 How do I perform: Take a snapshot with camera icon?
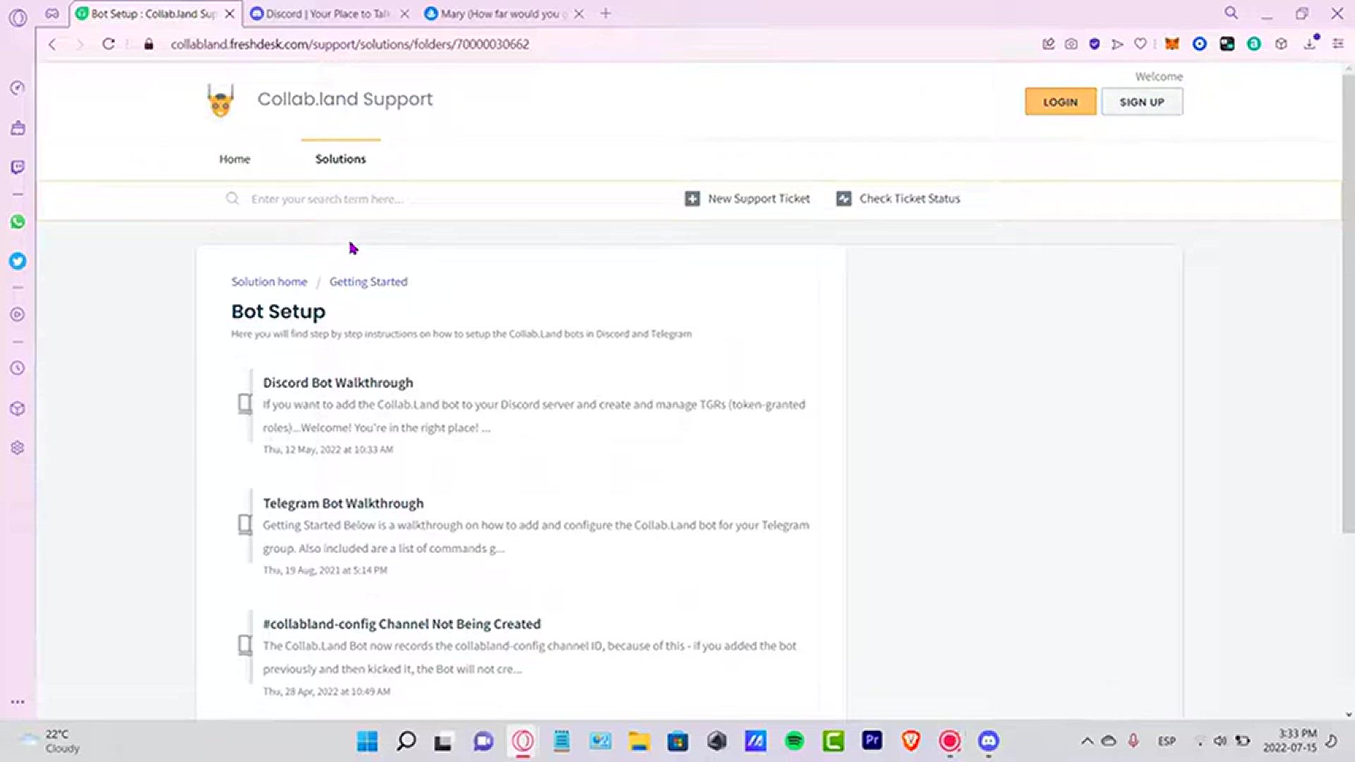coord(1071,44)
